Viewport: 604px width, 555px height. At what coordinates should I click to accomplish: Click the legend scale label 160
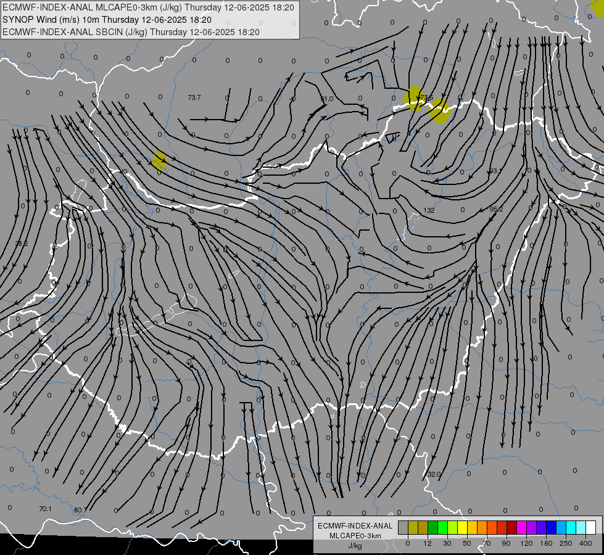pos(546,543)
